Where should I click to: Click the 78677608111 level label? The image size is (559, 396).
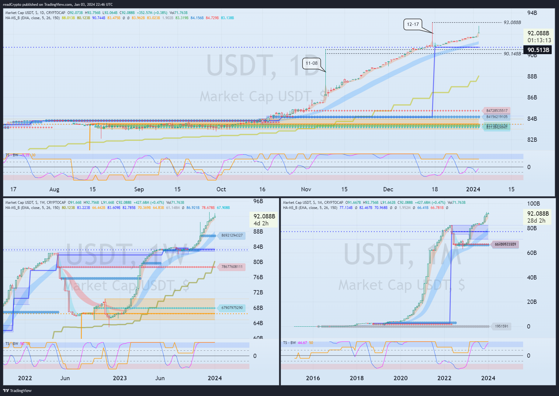[x=232, y=267]
